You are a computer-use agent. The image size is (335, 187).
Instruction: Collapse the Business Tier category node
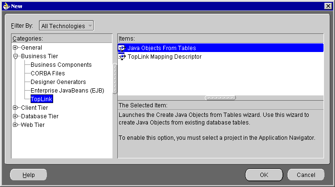click(15, 56)
